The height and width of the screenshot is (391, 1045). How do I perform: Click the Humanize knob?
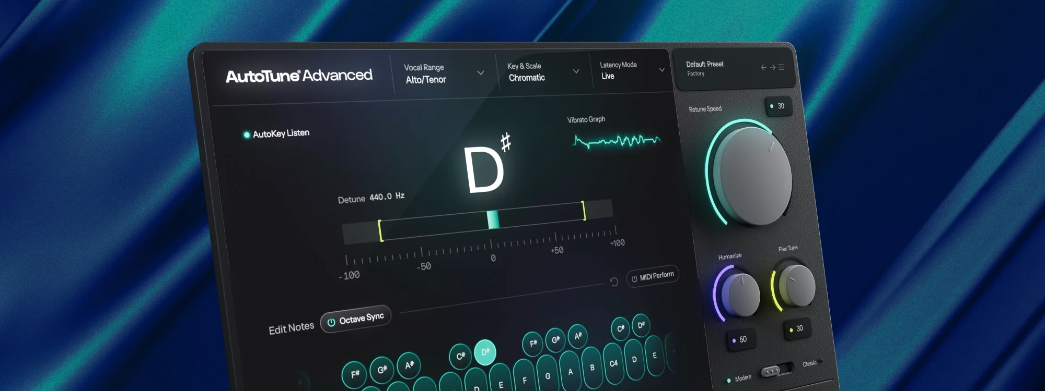click(741, 295)
